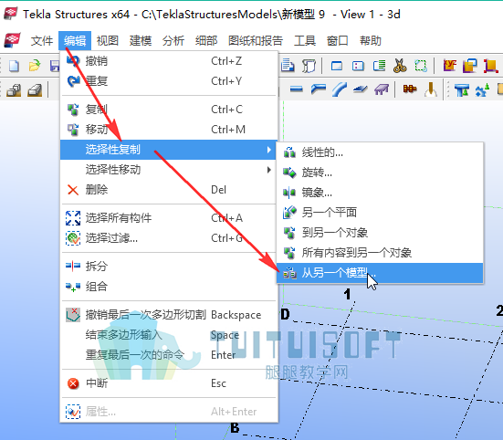Open the 窗口 menu
This screenshot has height=440, width=503.
(338, 41)
